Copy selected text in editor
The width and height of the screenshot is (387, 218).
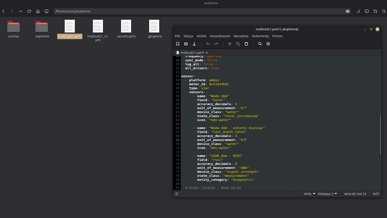coord(238,44)
